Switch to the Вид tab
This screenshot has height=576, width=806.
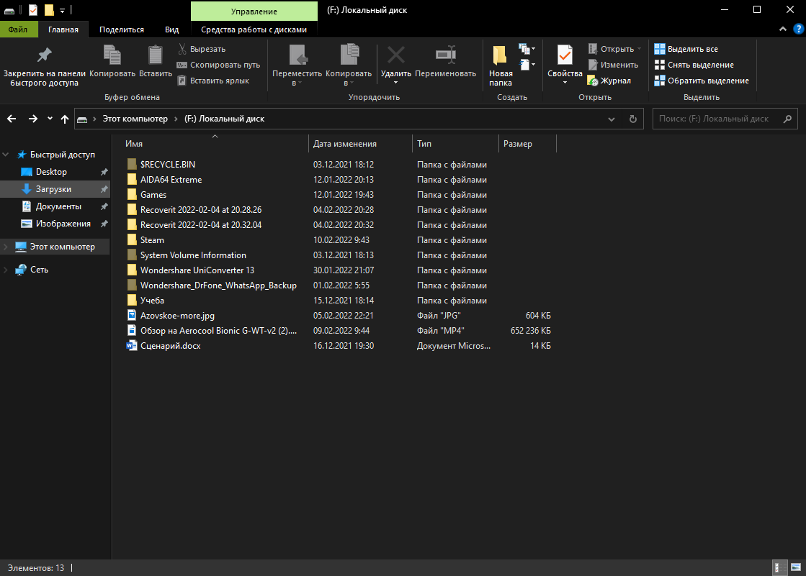point(171,29)
